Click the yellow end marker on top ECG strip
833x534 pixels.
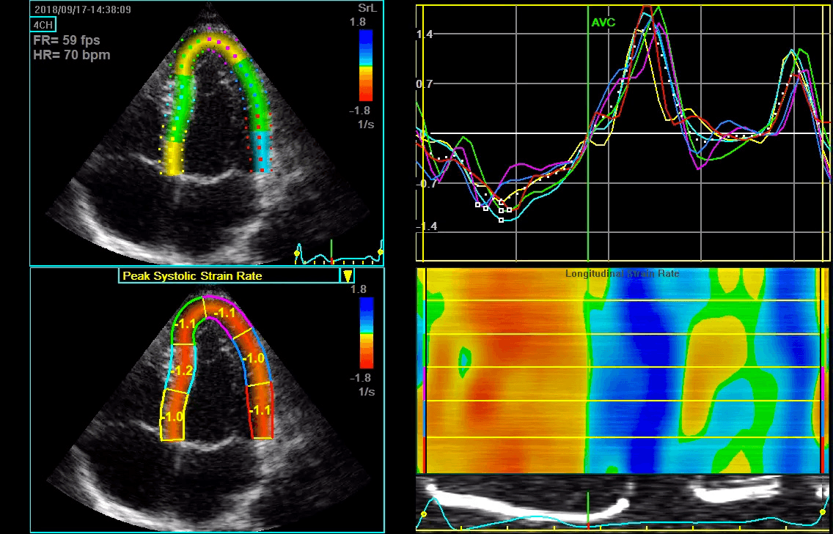pyautogui.click(x=381, y=251)
